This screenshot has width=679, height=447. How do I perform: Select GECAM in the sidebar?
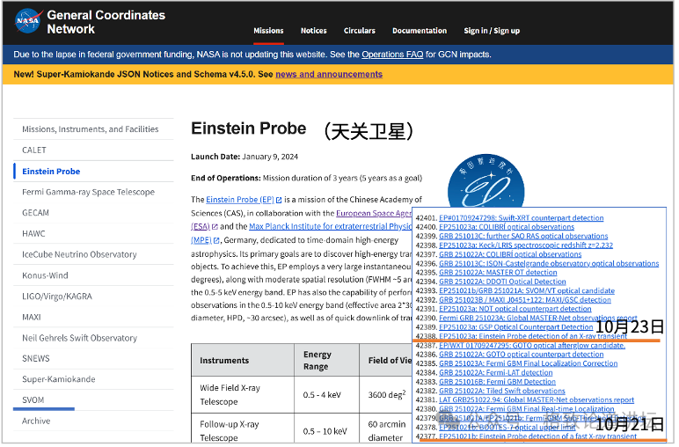94,214
